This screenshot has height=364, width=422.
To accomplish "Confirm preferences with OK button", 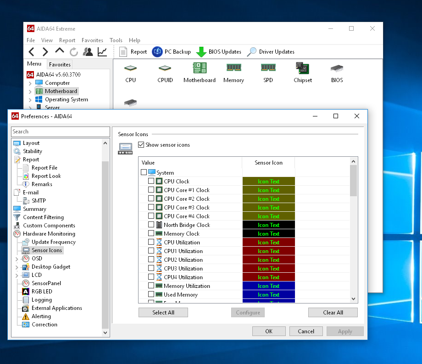I will (269, 331).
